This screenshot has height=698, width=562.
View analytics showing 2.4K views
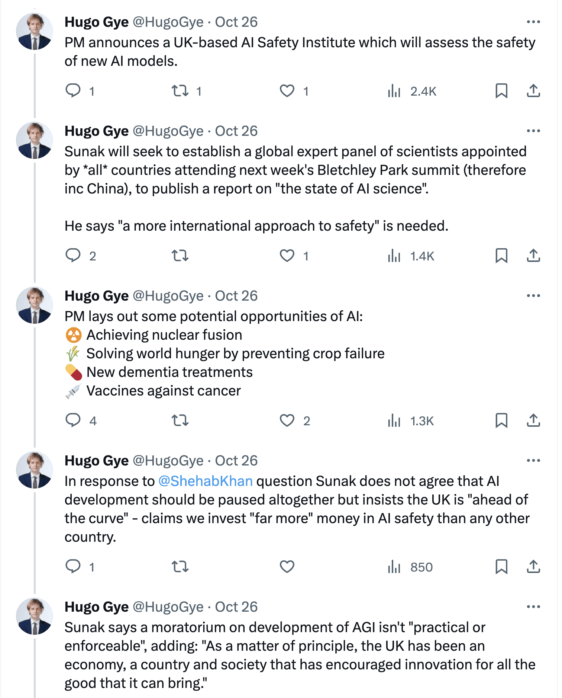pos(412,91)
